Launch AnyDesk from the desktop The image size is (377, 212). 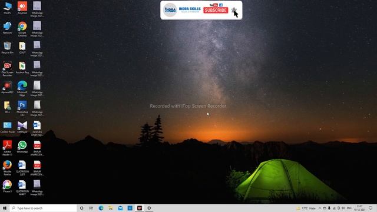click(22, 8)
